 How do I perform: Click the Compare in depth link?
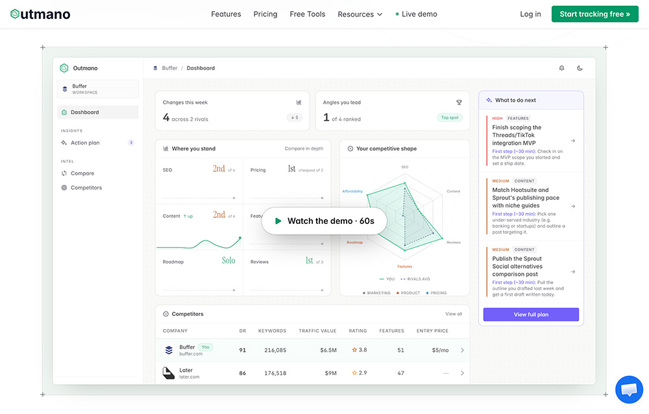pos(304,149)
